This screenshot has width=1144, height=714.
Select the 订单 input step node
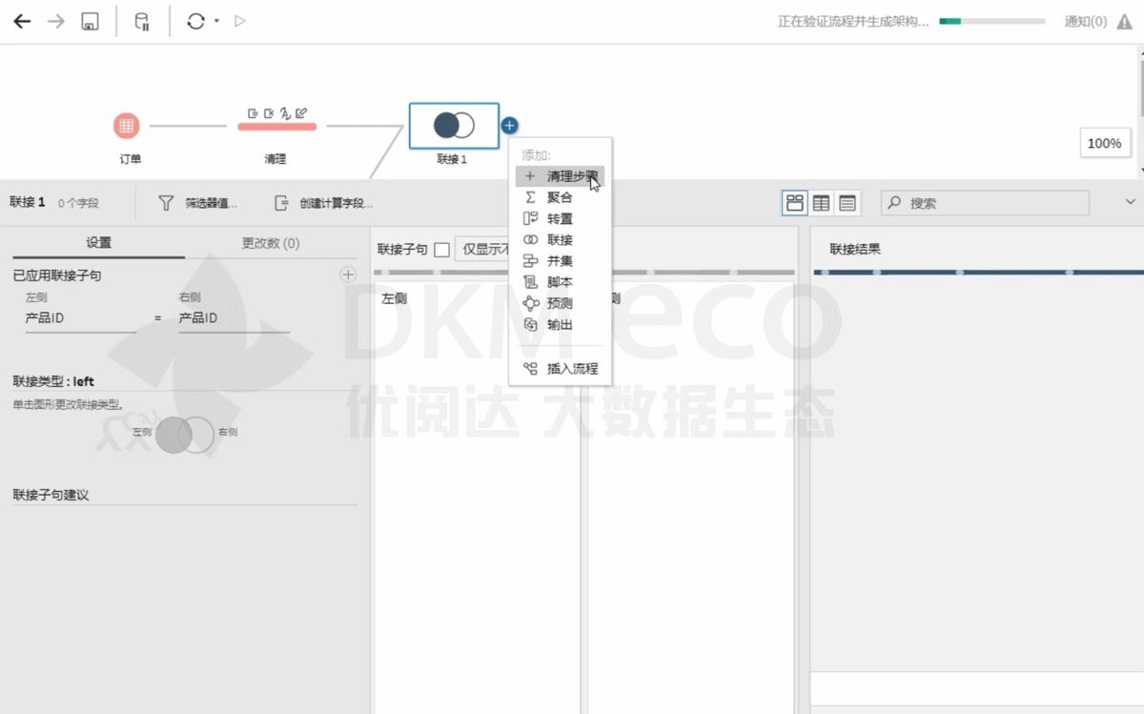[127, 126]
